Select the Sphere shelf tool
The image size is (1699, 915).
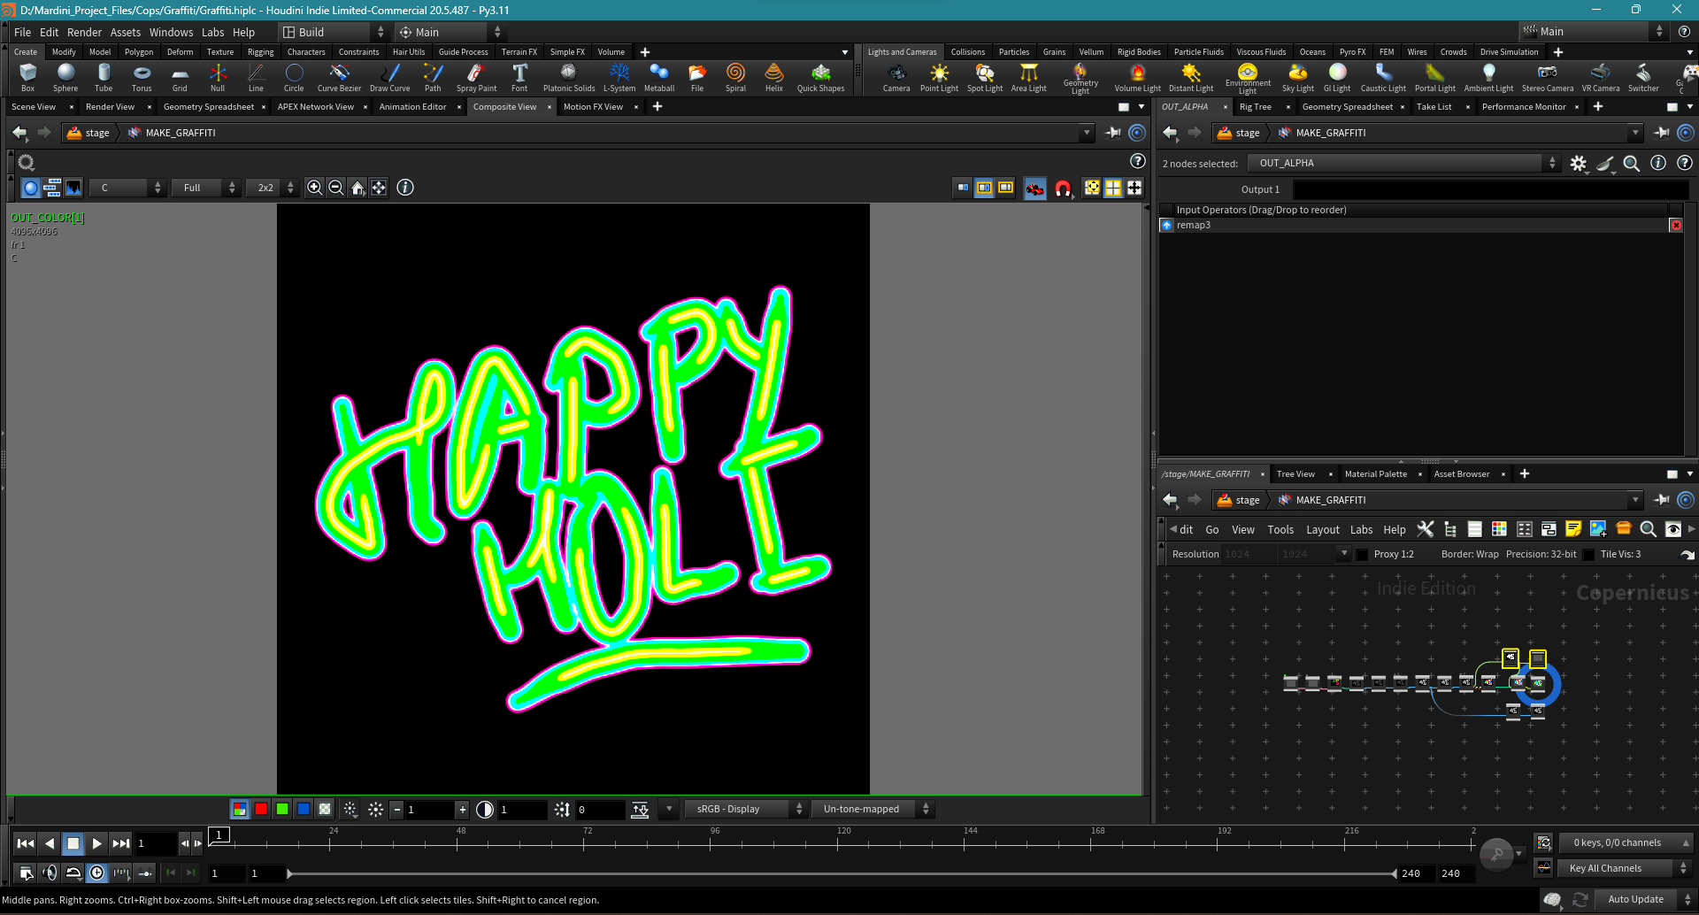click(x=65, y=77)
